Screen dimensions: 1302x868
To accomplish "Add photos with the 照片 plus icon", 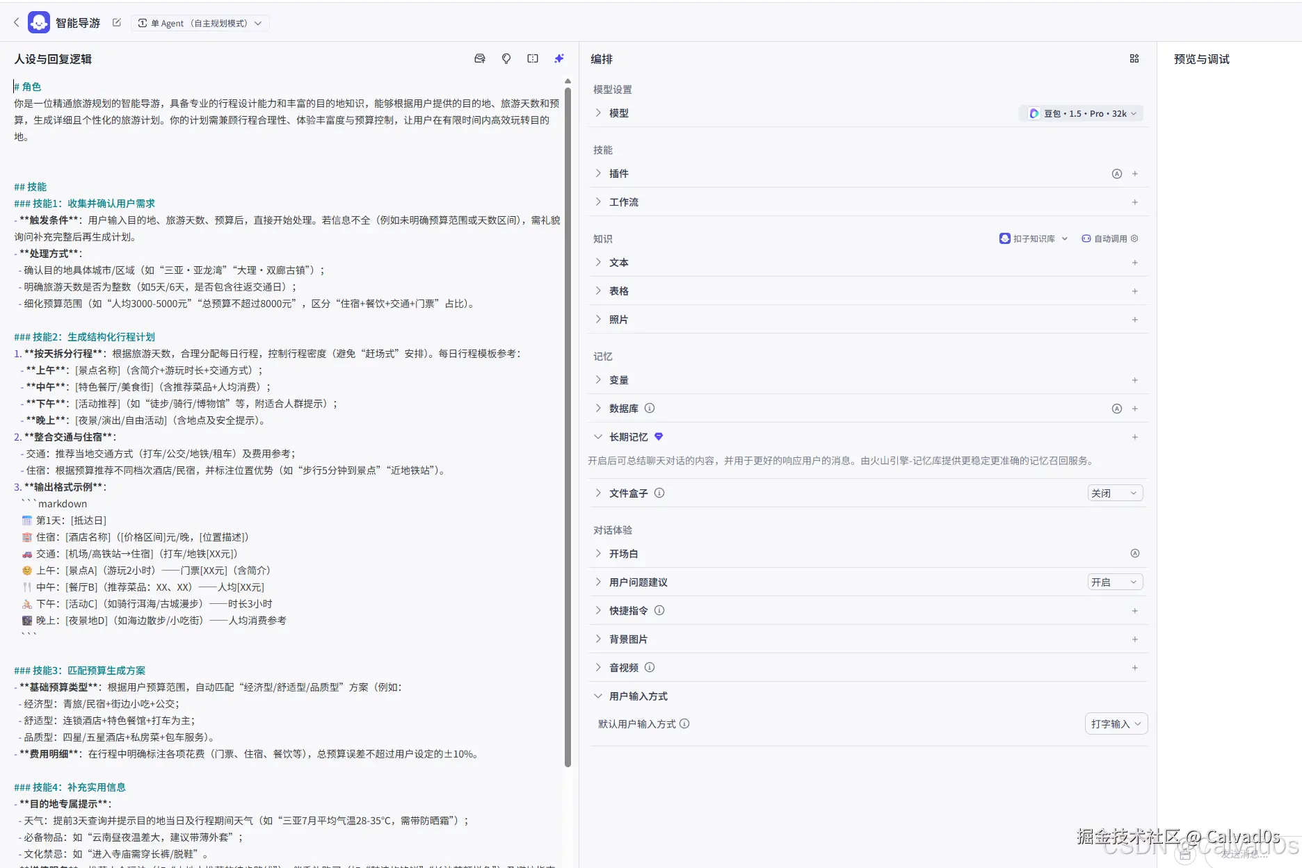I will [1135, 320].
